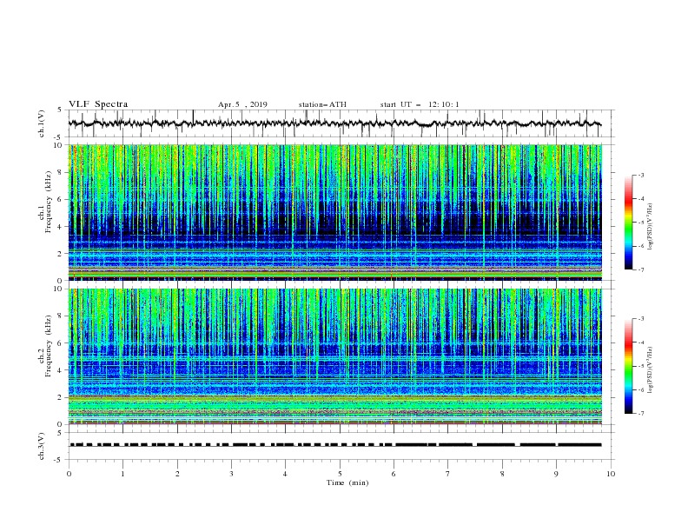Click '-7' on the upper color scale
688x532 pixels.
coord(640,269)
